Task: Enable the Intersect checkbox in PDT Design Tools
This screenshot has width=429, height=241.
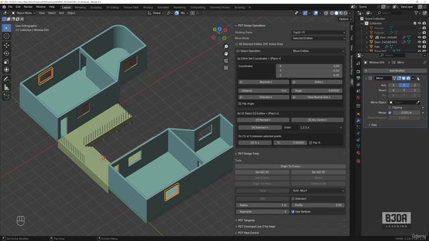Action: 293,199
